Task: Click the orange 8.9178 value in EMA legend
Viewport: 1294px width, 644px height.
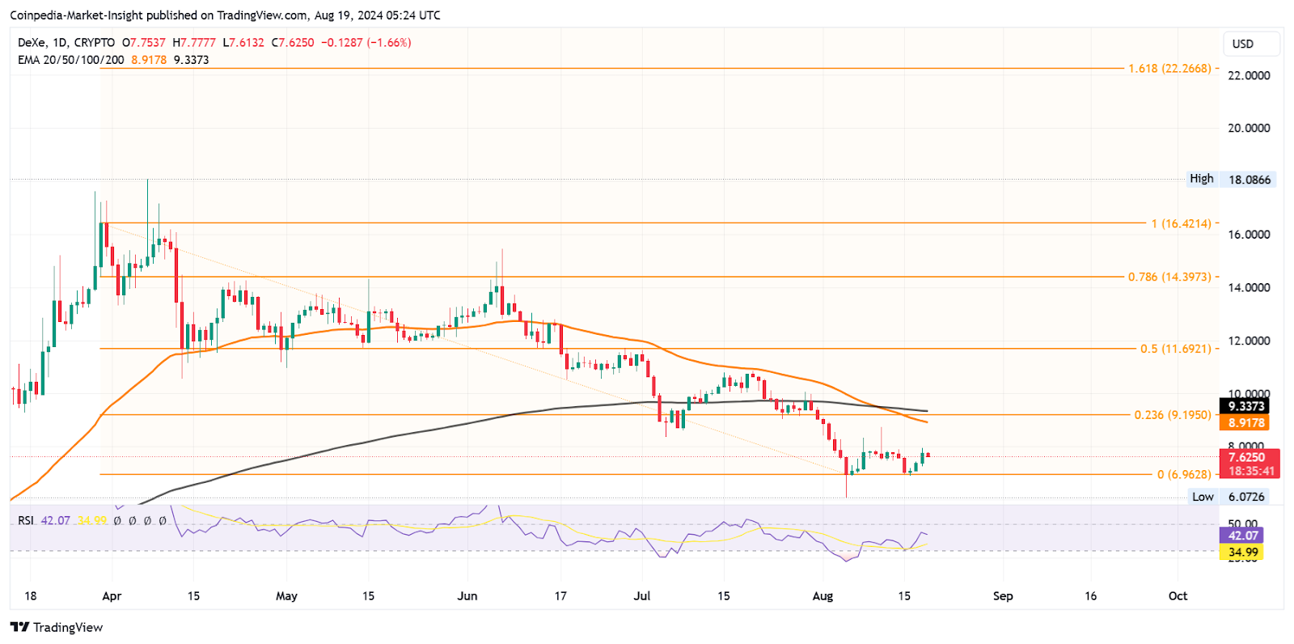Action: pos(149,60)
